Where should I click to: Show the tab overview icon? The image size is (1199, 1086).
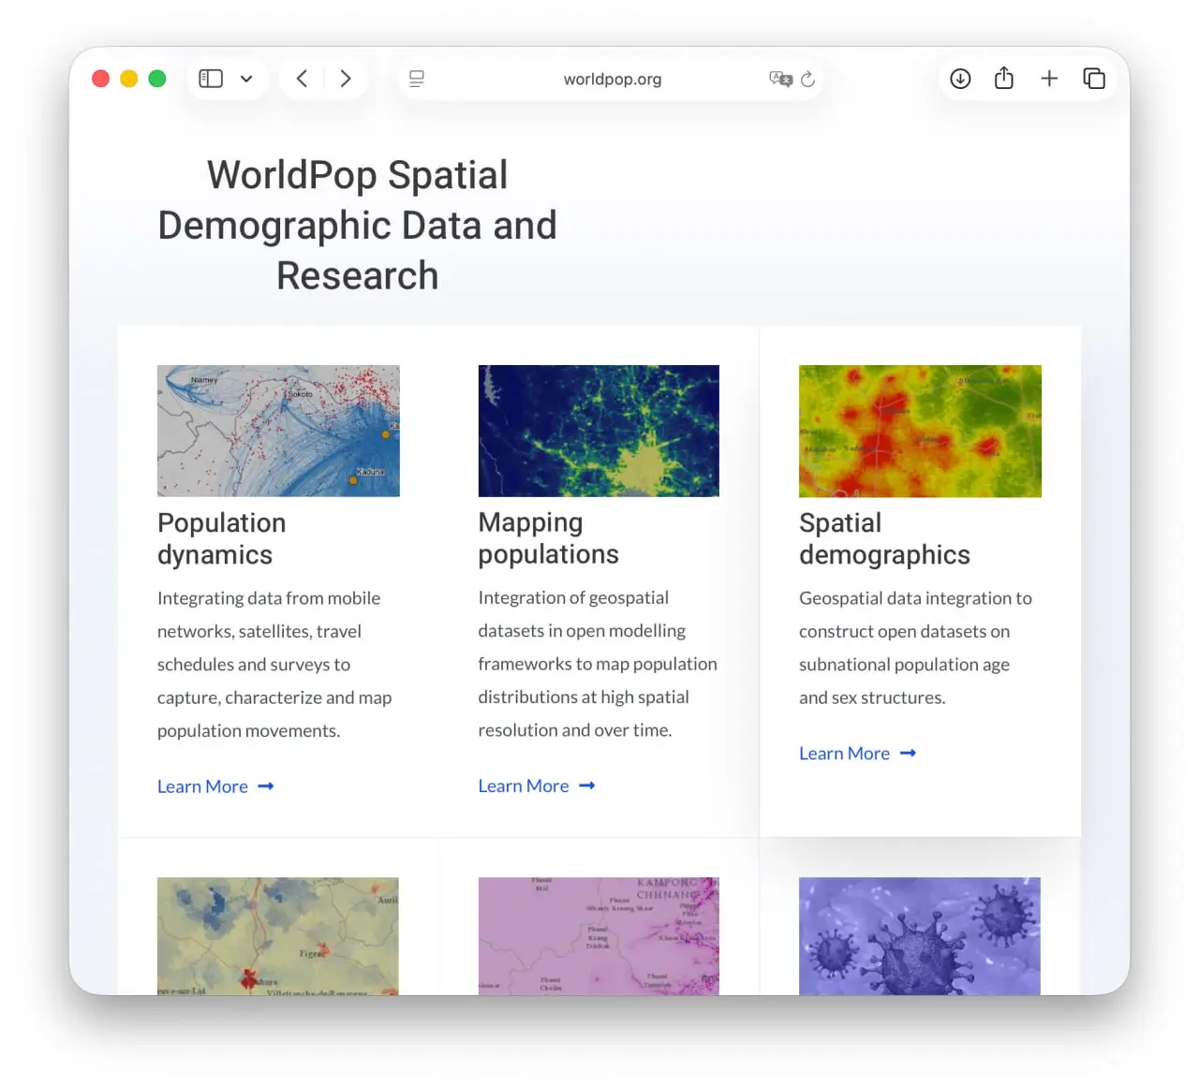[x=1094, y=79]
